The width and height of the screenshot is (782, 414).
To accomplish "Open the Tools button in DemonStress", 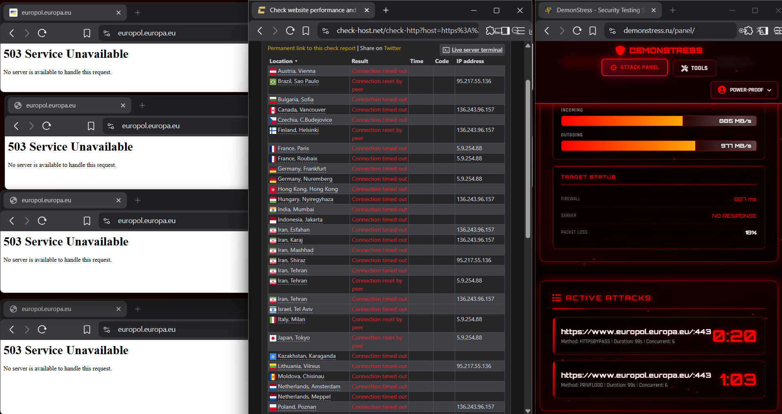I will [x=694, y=68].
